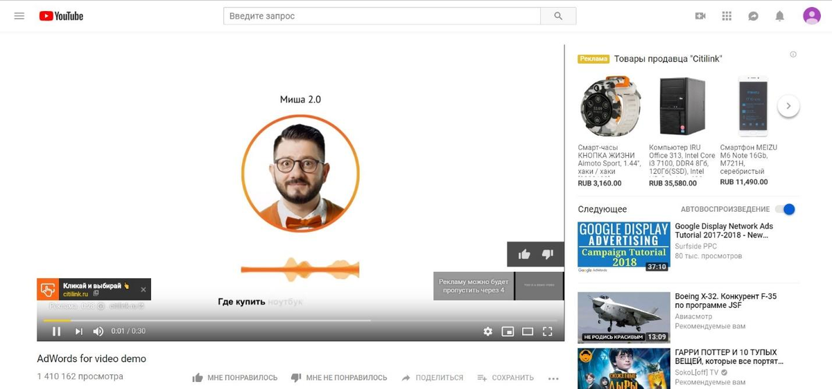Open citilink.ru link in ad overlay
Image resolution: width=832 pixels, height=389 pixels.
(x=76, y=294)
